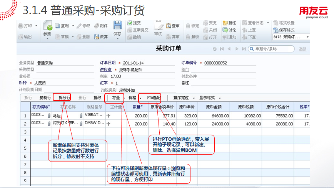This screenshot has height=188, width=334.
Task: Click the 单据号/条码 search field
Action: tap(271, 49)
